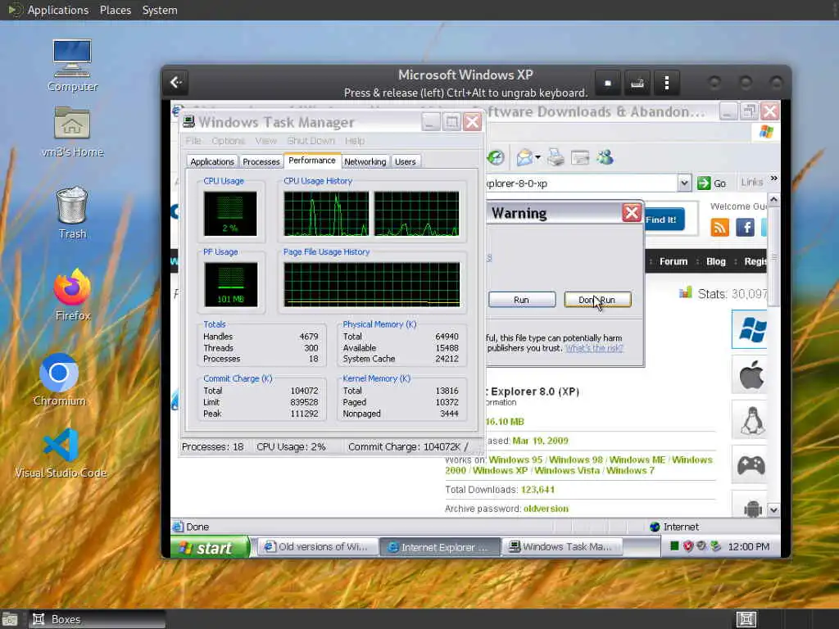Click the Messenger people icon in IE toolbar
Screen dimensions: 839x629
point(605,157)
